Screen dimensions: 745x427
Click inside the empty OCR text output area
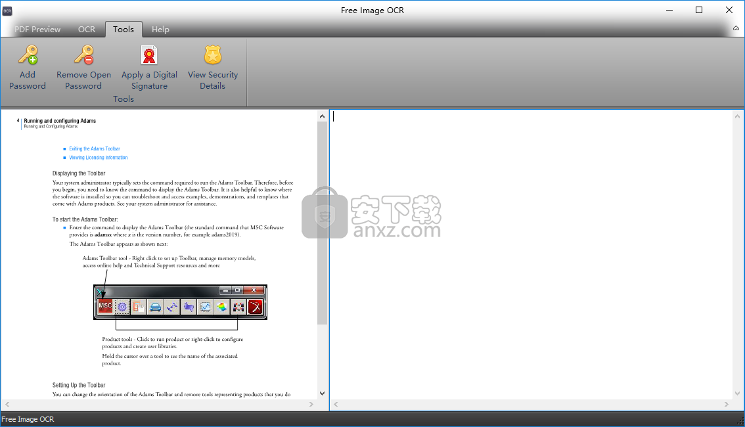tap(531, 255)
